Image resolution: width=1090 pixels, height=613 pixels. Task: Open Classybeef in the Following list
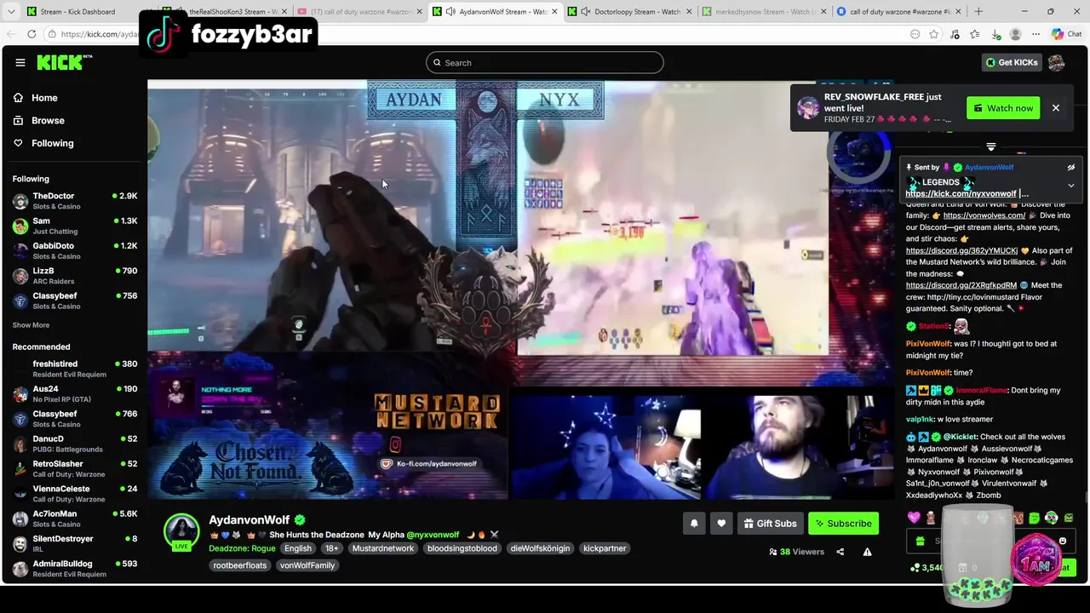click(x=74, y=301)
